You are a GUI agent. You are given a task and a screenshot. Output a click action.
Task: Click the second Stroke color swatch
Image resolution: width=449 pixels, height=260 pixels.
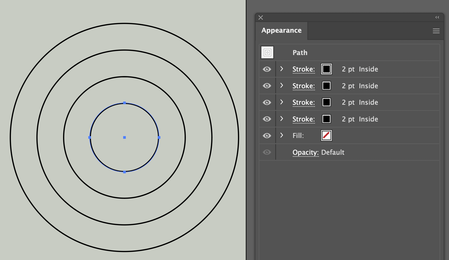(x=326, y=86)
